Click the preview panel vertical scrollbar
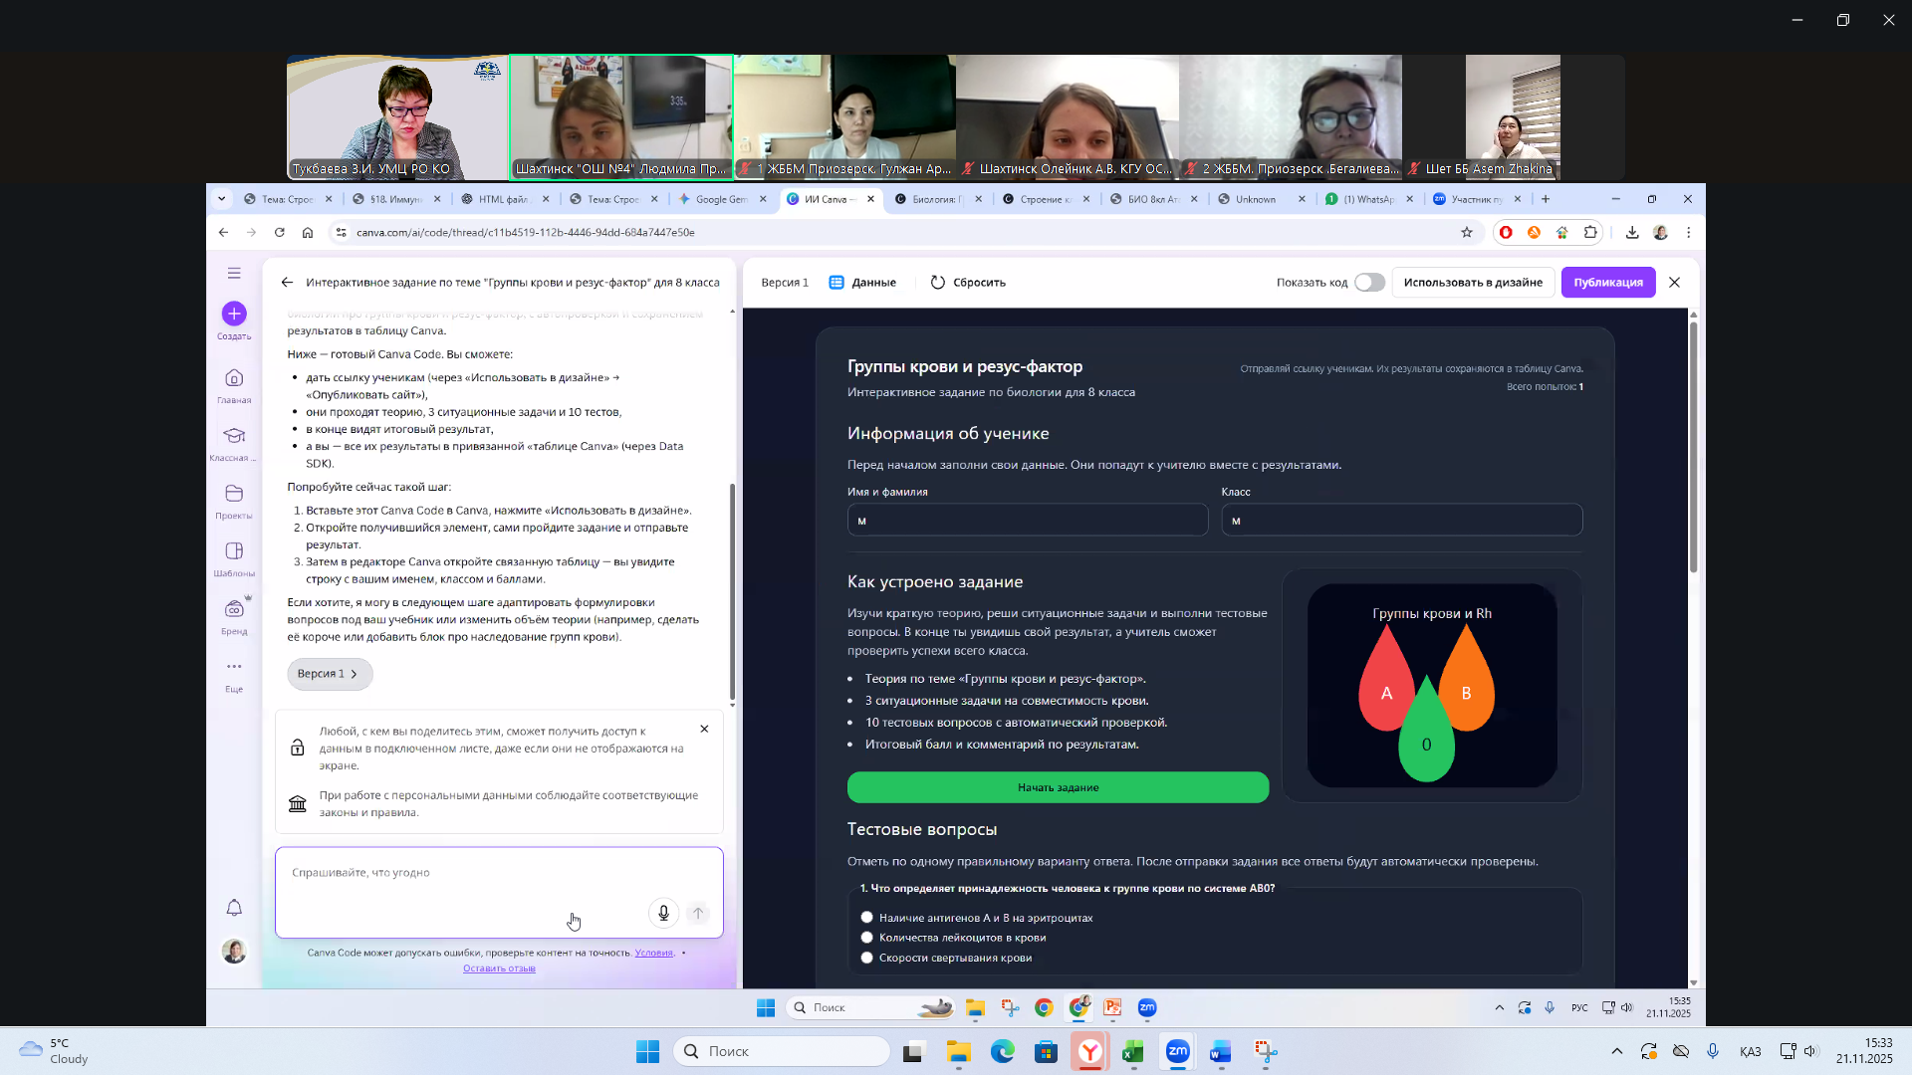The height and width of the screenshot is (1075, 1912). coord(1693,448)
